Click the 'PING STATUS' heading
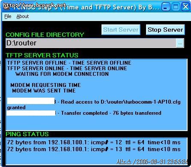The height and width of the screenshot is (167, 191). click(27, 134)
